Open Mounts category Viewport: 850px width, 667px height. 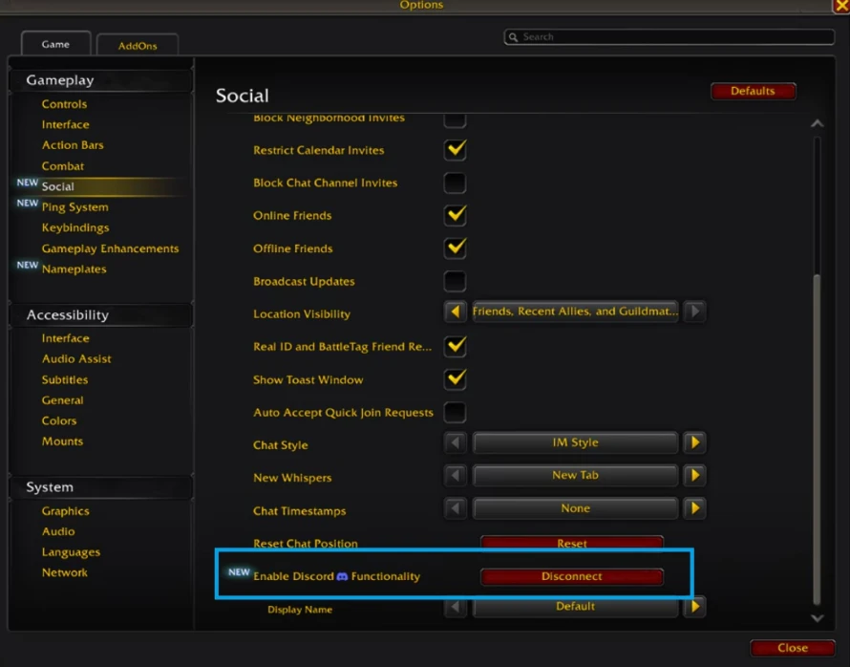pyautogui.click(x=62, y=441)
